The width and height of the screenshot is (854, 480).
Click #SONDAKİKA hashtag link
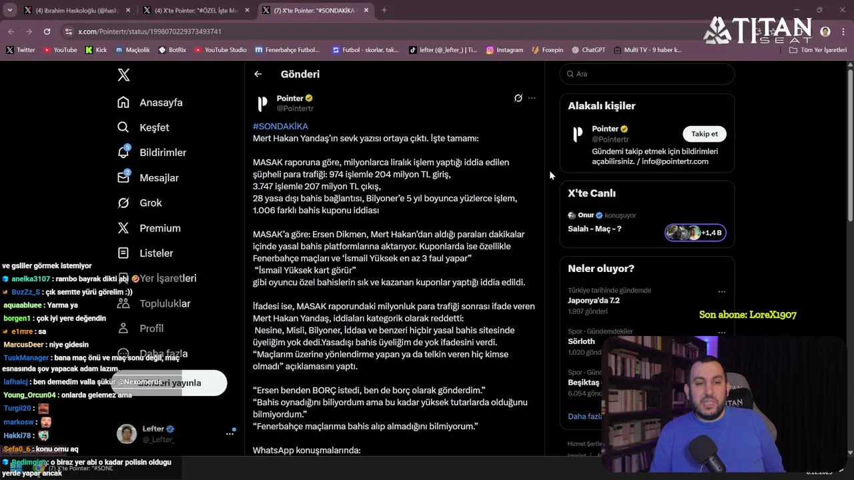point(280,126)
